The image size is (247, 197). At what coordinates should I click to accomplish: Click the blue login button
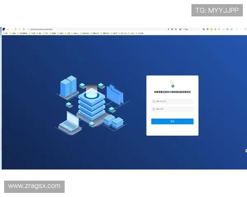pyautogui.click(x=172, y=121)
